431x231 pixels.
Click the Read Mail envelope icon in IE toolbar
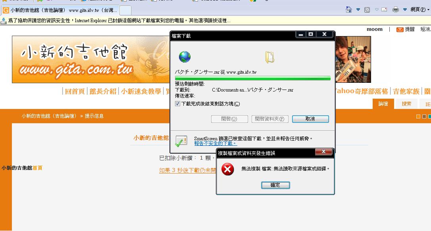pyautogui.click(x=384, y=10)
